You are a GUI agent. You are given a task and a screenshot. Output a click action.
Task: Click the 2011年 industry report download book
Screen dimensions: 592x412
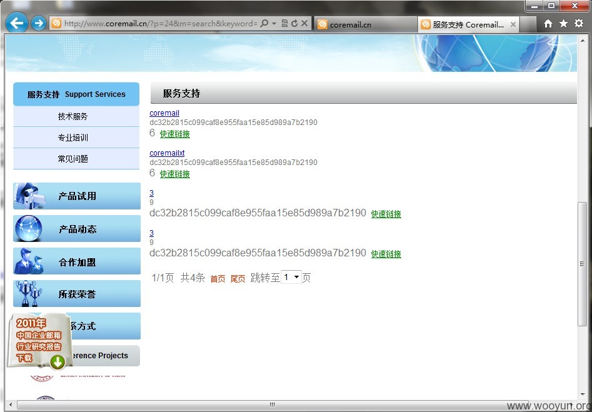(39, 340)
